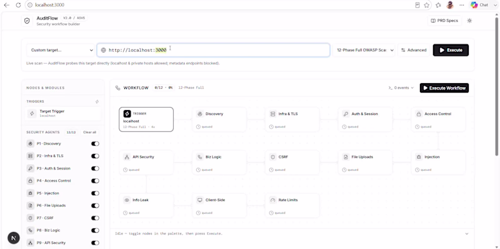The image size is (500, 249).
Task: Turn off P5 Injection agent
Action: point(95,193)
